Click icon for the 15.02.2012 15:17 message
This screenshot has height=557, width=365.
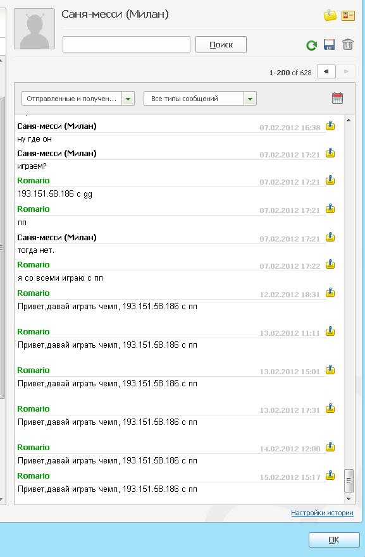pyautogui.click(x=330, y=475)
